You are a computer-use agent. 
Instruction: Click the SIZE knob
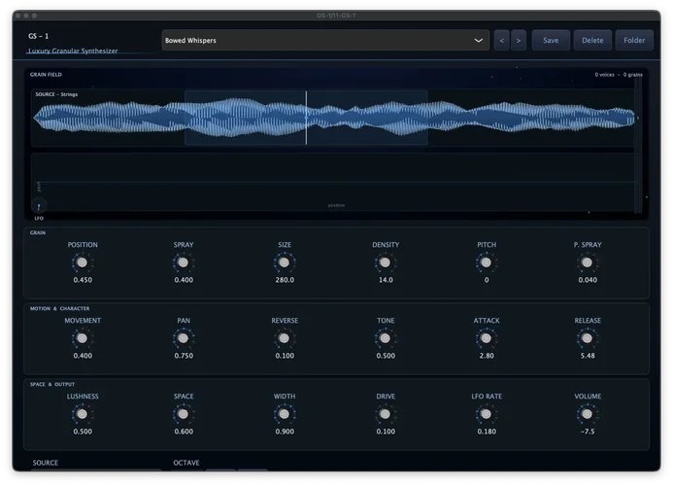point(284,262)
